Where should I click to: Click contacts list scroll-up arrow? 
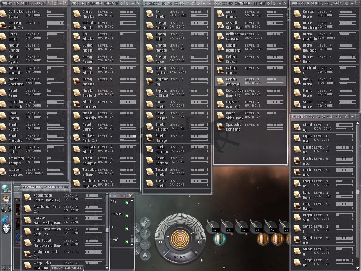(132, 200)
